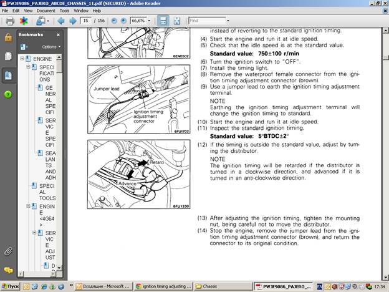
Task: Switch to ignition timing adjusting browser taskbar item
Action: (x=163, y=286)
